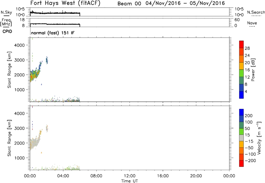The width and height of the screenshot is (265, 183).
Task: Click the "Time UT" axis title
Action: [x=130, y=181]
